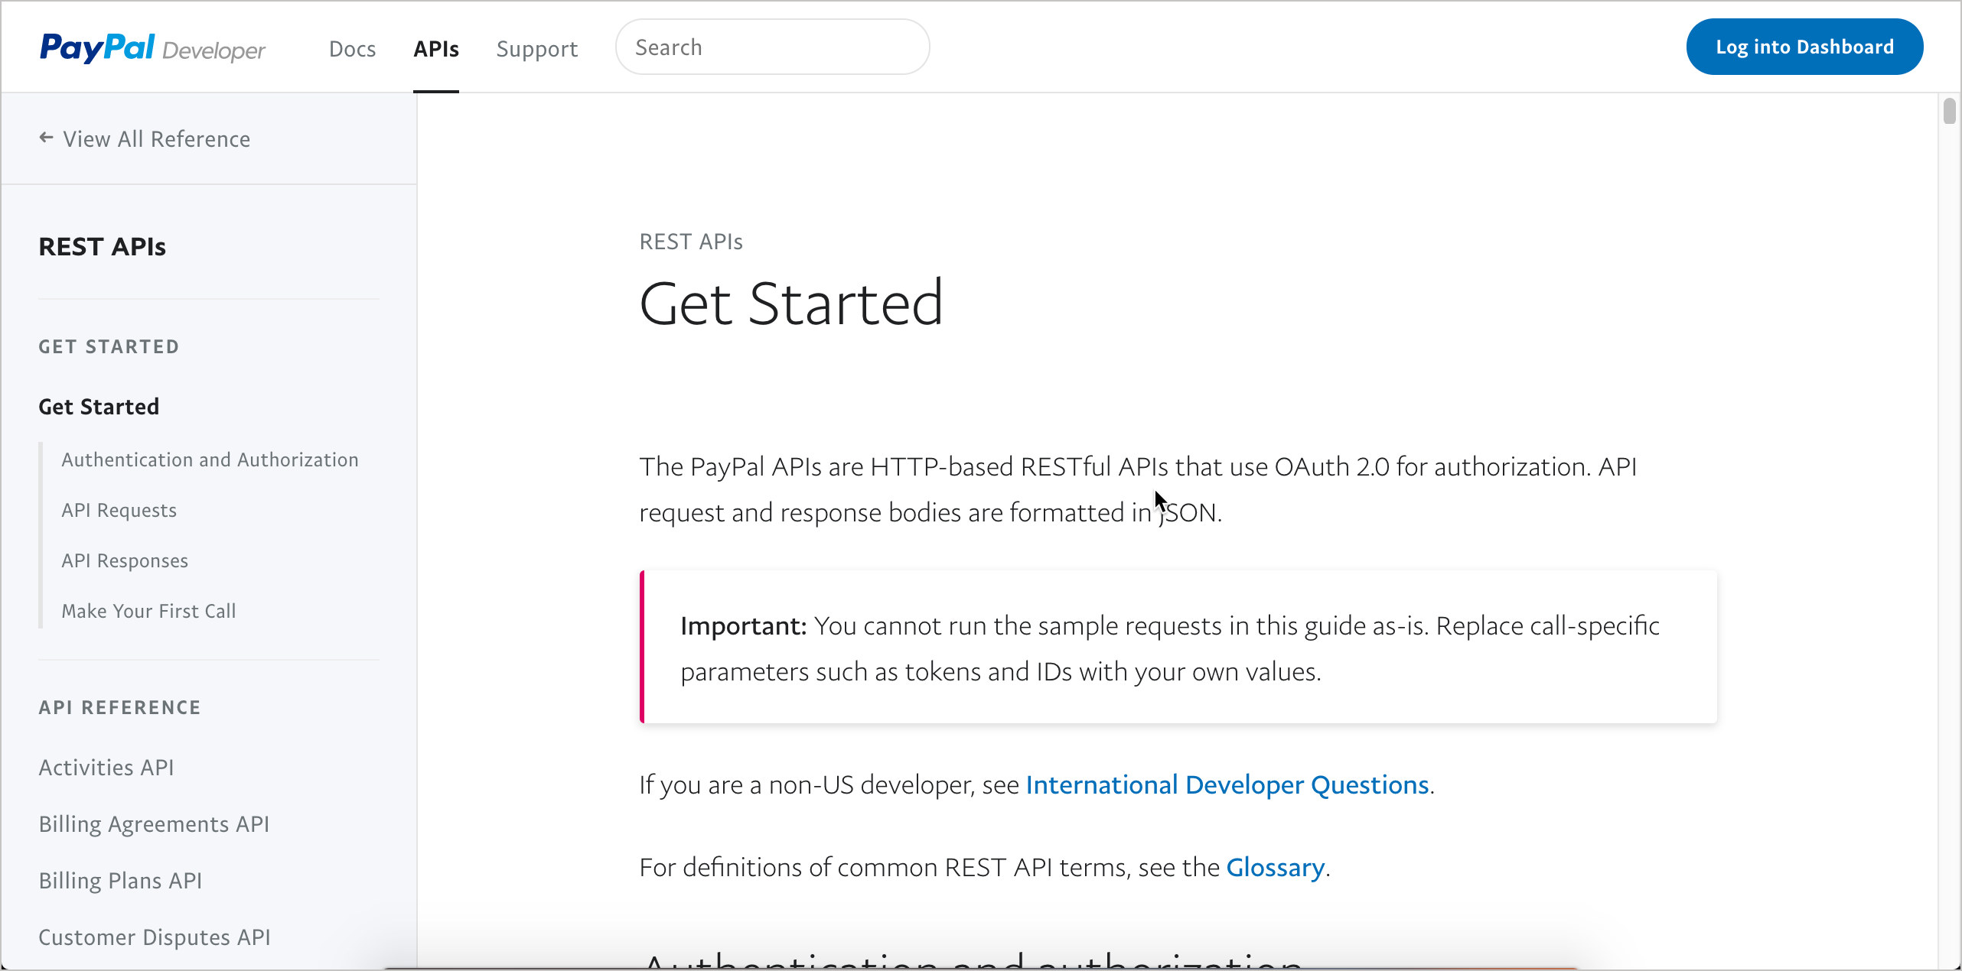Viewport: 1962px width, 971px height.
Task: Select the Docs navigation menu item
Action: 351,47
